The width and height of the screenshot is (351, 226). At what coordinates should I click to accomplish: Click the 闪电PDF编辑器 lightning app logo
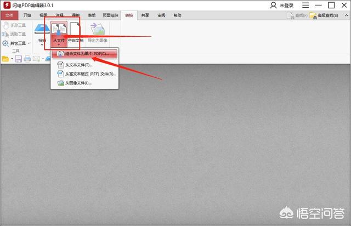pos(7,5)
